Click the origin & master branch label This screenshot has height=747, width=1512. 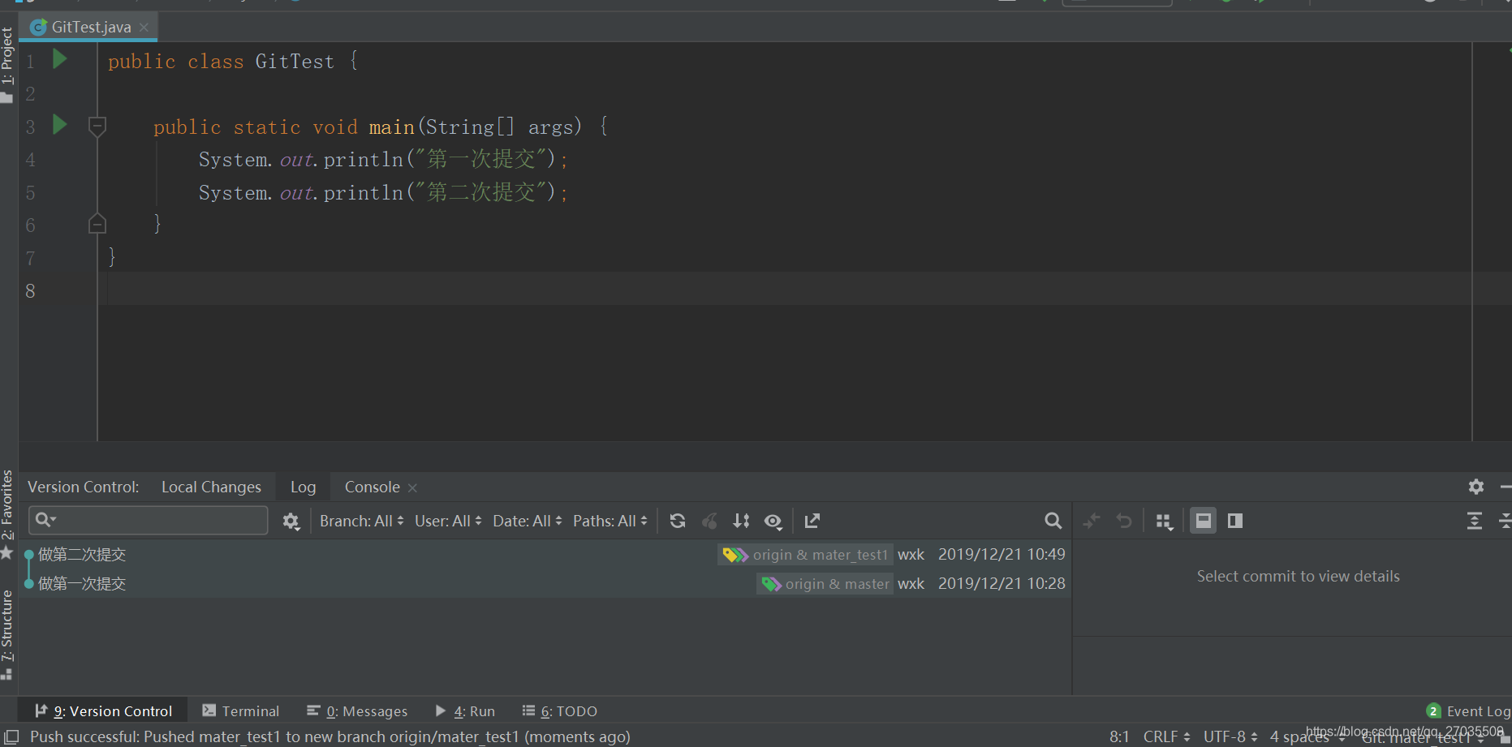[x=825, y=584]
